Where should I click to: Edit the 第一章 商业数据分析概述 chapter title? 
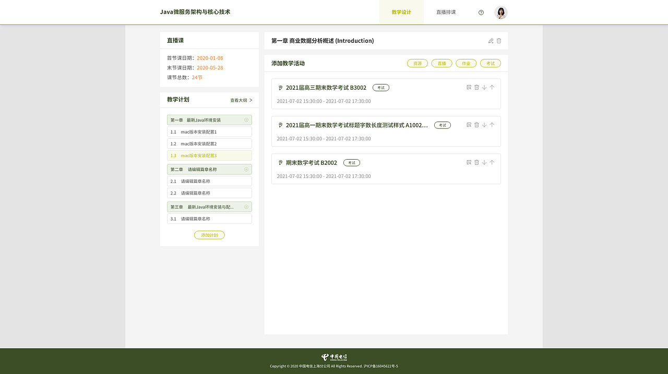tap(491, 41)
